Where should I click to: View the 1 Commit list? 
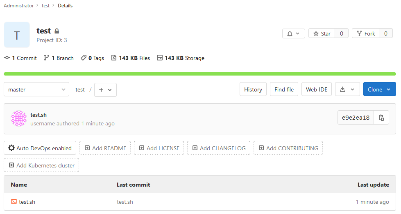coord(20,58)
